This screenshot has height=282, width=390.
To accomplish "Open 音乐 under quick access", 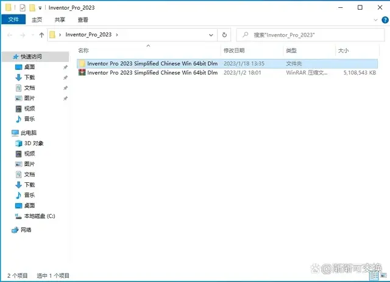I will tap(29, 119).
